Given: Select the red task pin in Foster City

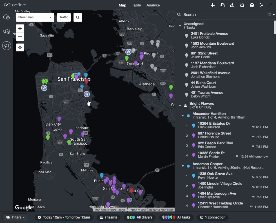Looking at the screenshot, I should pyautogui.click(x=132, y=190).
